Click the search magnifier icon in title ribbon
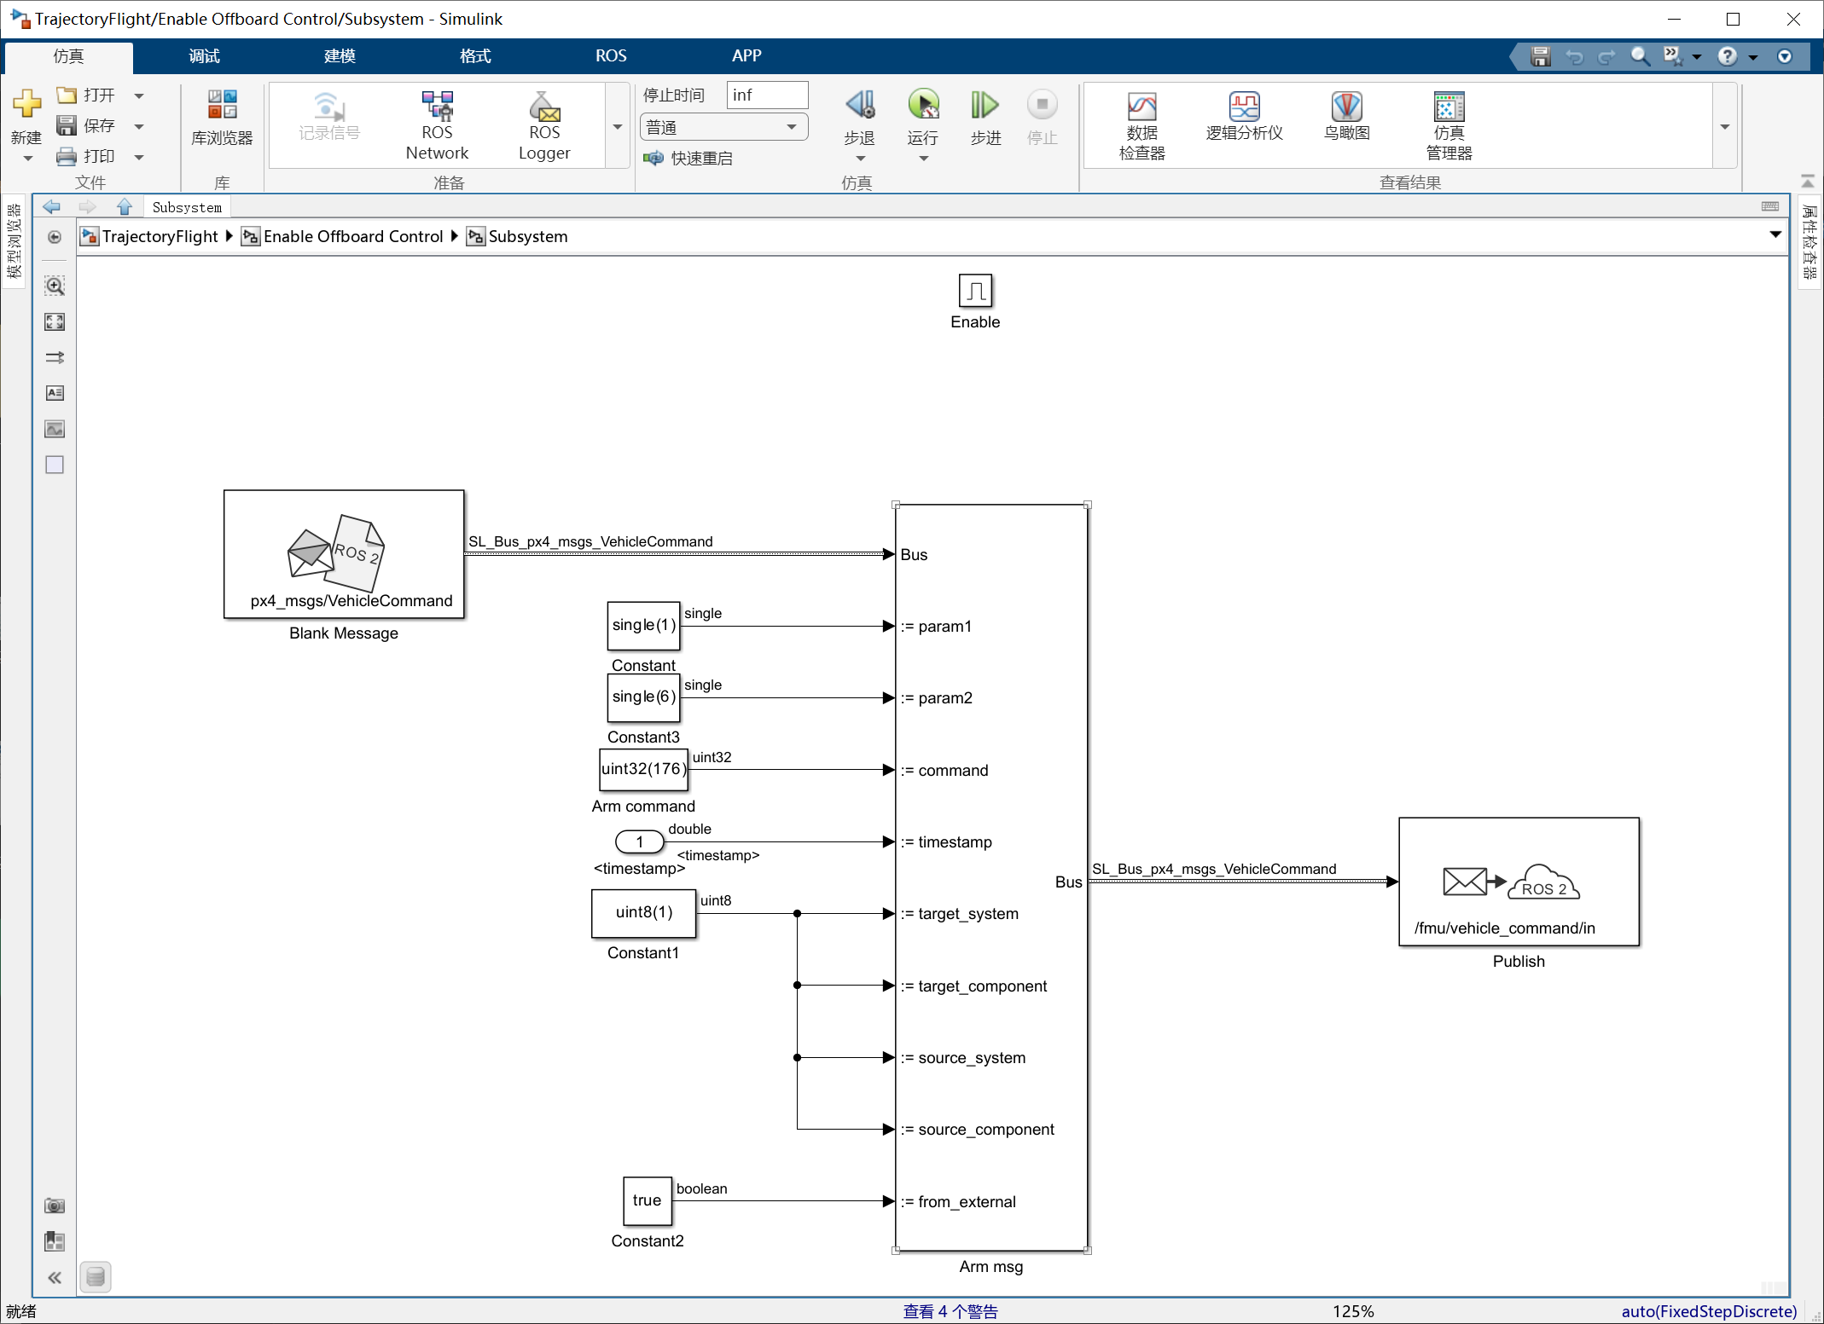1824x1324 pixels. click(x=1640, y=56)
